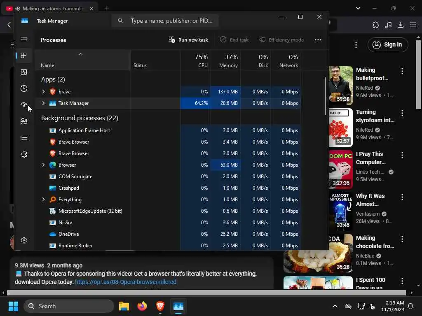This screenshot has height=316, width=422.
Task: Show hidden system tray icons chevron
Action: pyautogui.click(x=335, y=306)
